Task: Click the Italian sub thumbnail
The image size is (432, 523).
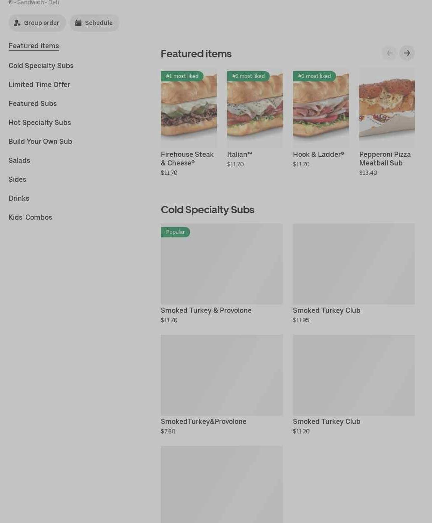Action: pos(255,108)
